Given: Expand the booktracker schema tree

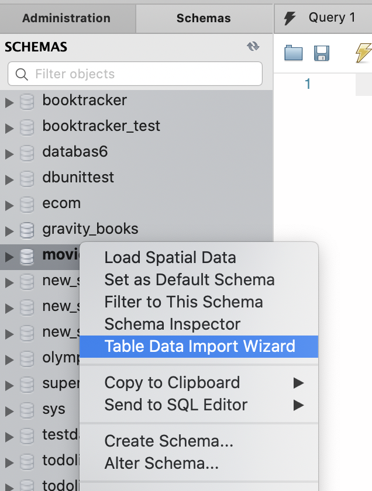Looking at the screenshot, I should (x=9, y=102).
